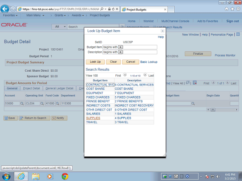Switch to the General tab

(x=12, y=88)
